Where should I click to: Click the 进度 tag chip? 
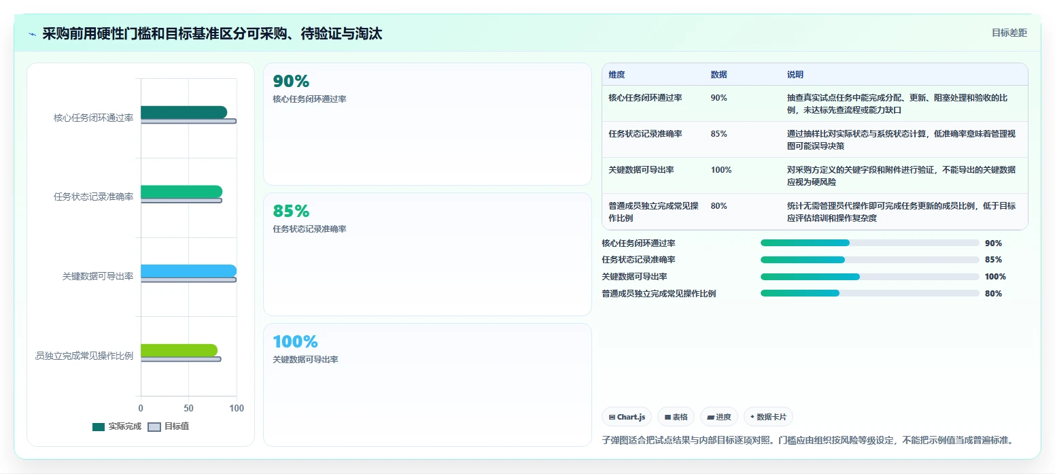[719, 417]
